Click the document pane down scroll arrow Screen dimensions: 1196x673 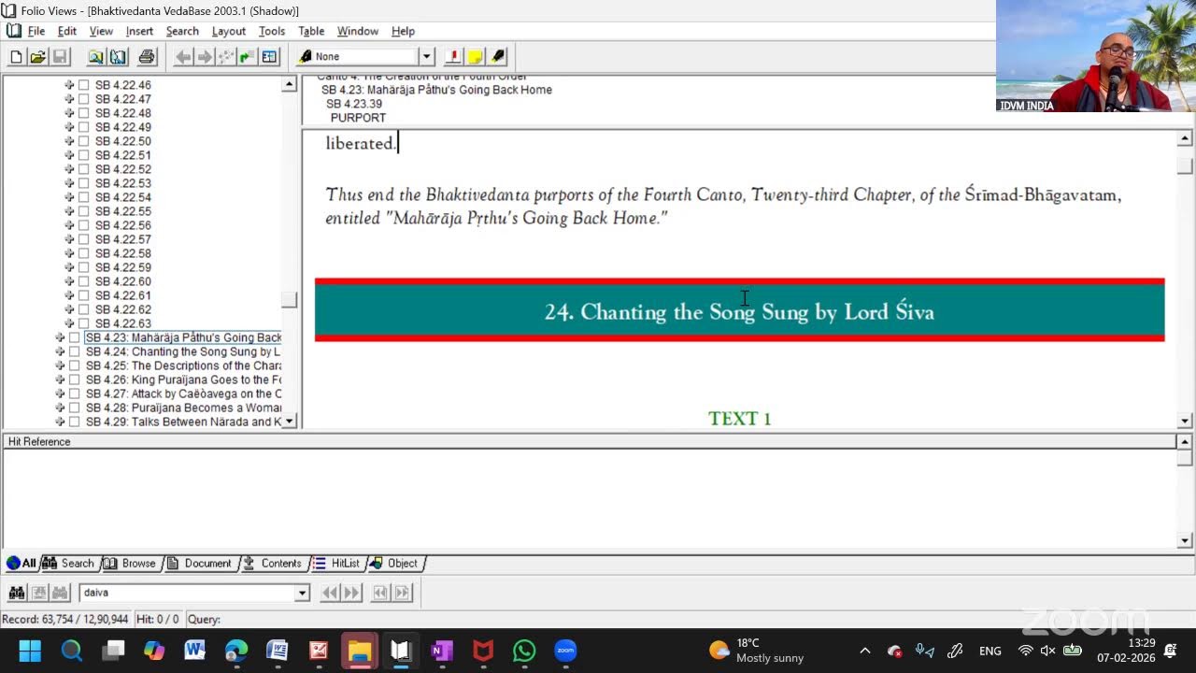click(1185, 422)
